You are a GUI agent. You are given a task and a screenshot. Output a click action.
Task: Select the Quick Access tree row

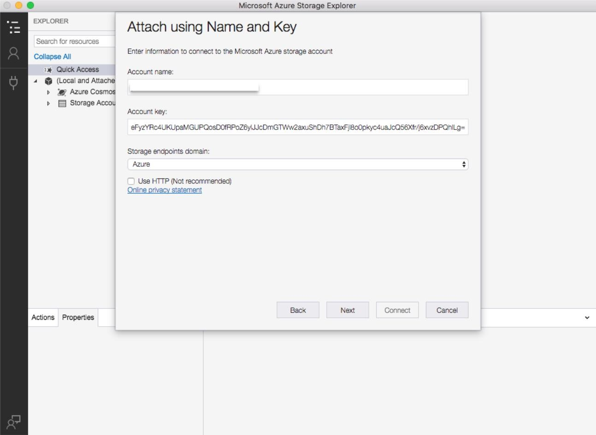click(x=71, y=70)
